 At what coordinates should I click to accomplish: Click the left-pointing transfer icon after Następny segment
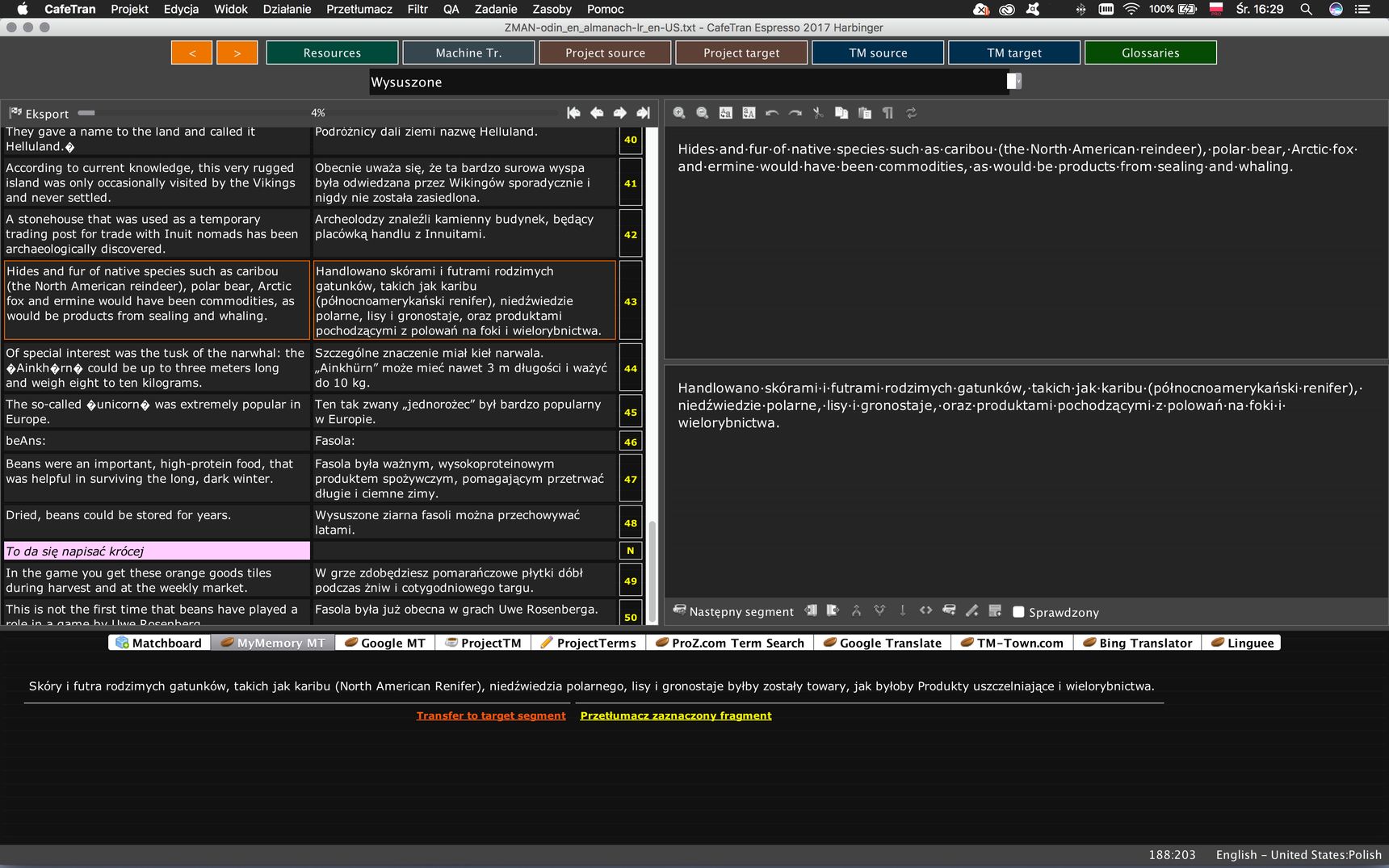(811, 610)
